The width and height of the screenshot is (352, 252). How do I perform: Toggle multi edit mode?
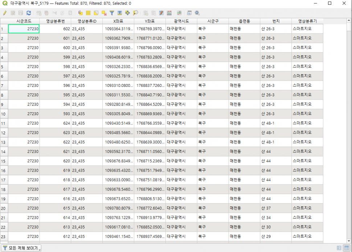tap(13, 13)
